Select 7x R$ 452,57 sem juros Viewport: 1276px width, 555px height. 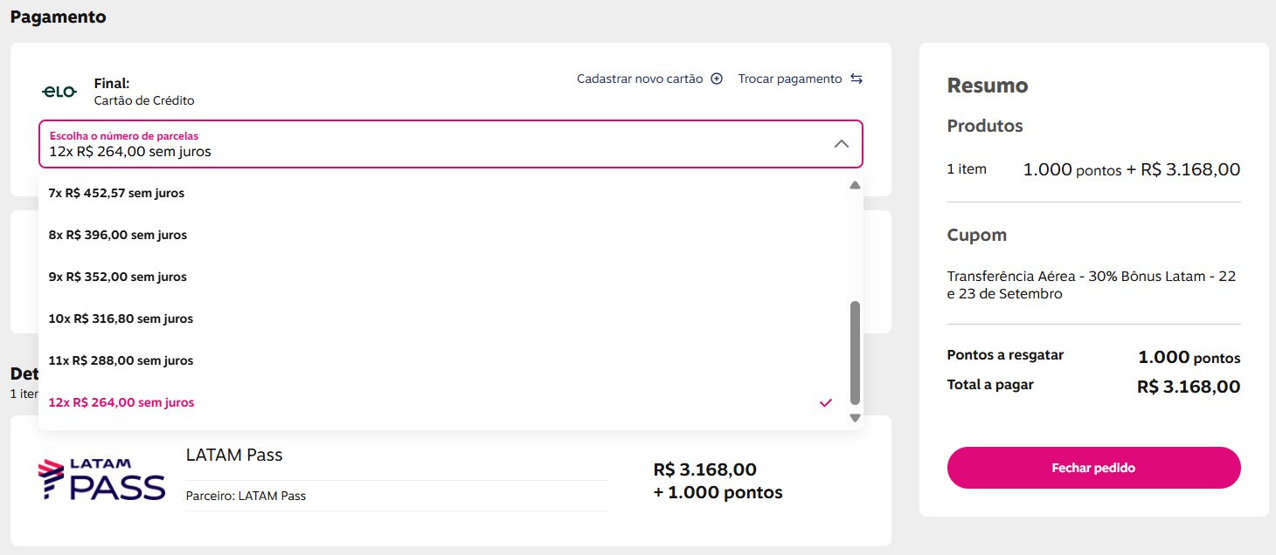pyautogui.click(x=443, y=193)
